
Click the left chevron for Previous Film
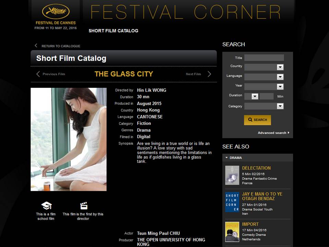coord(38,74)
